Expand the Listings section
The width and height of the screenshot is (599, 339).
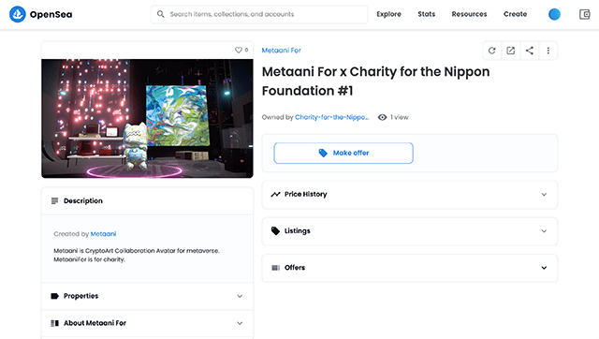[x=410, y=231]
